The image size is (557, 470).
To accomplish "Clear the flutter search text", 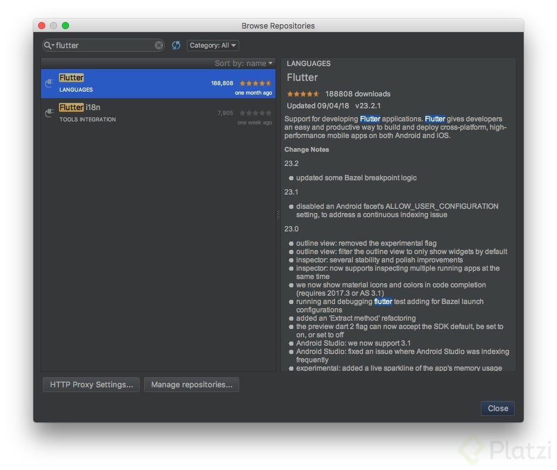I will point(158,45).
